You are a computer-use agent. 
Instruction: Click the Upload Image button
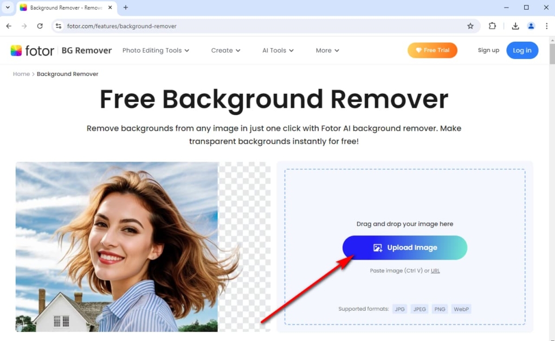(x=405, y=248)
